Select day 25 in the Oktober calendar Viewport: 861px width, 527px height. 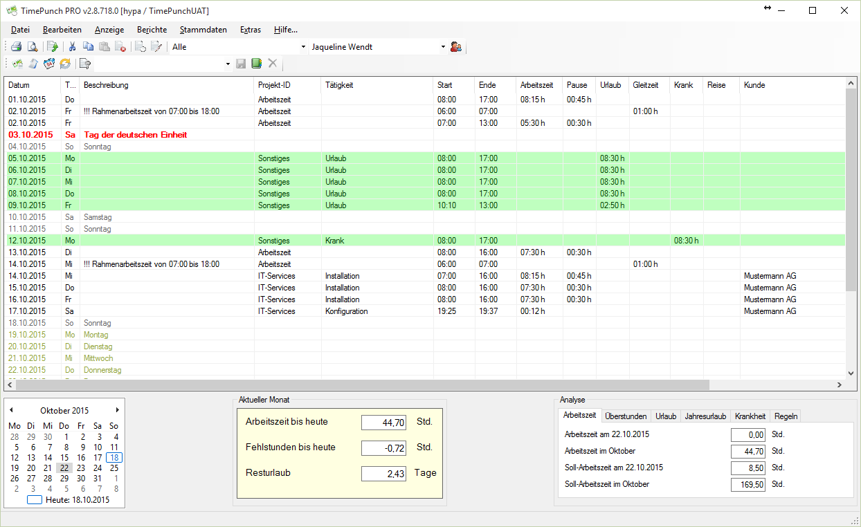pos(114,468)
